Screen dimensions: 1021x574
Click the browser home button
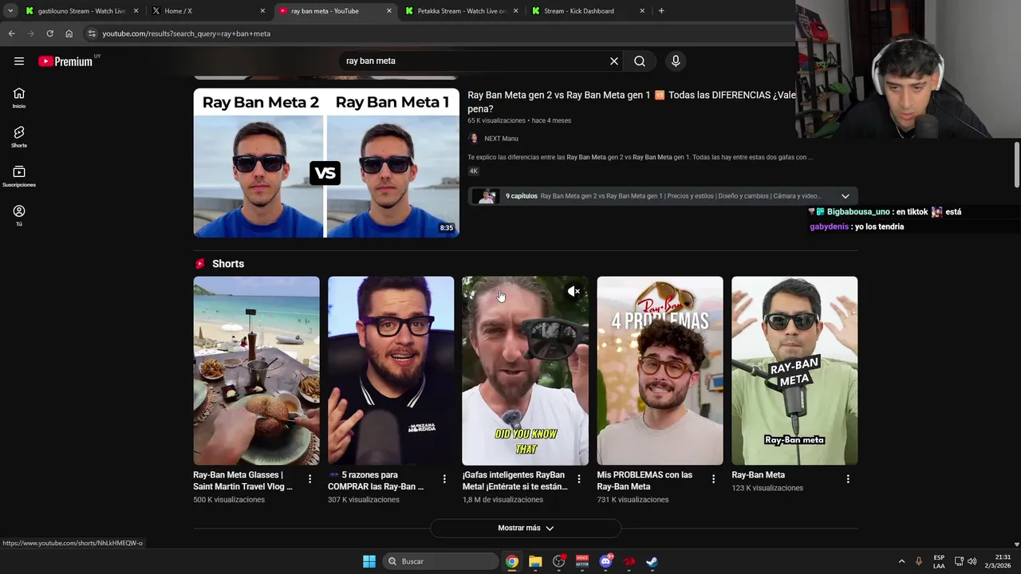click(x=69, y=33)
